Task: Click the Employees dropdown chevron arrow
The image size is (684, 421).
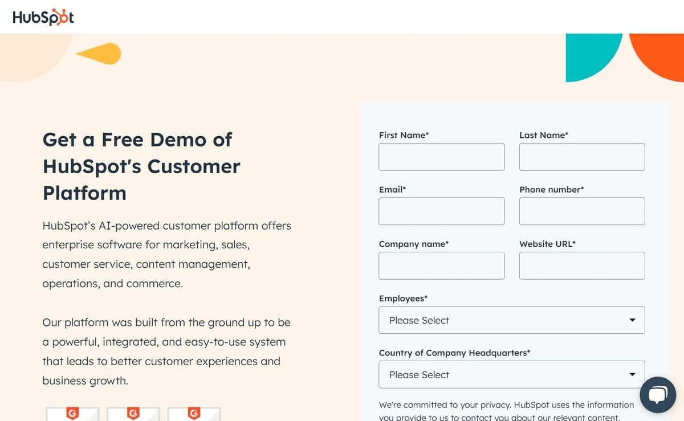Action: (x=632, y=320)
